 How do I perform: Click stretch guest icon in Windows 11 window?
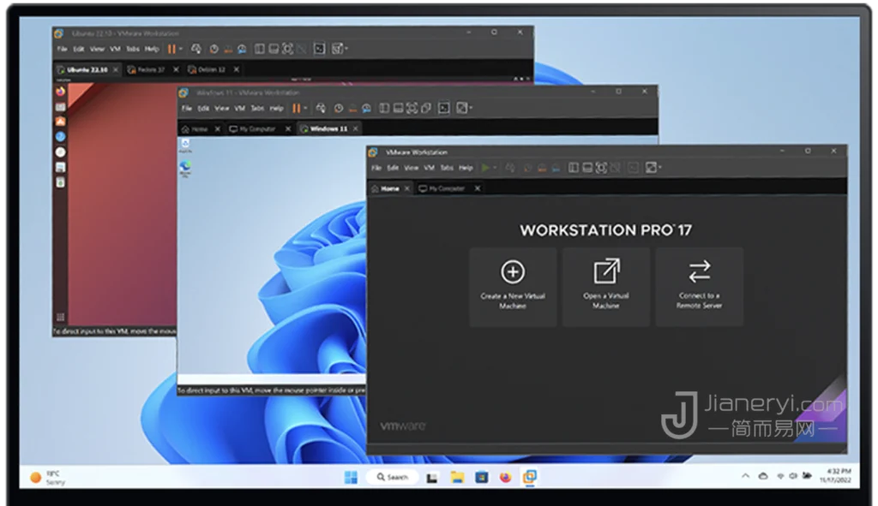point(460,108)
